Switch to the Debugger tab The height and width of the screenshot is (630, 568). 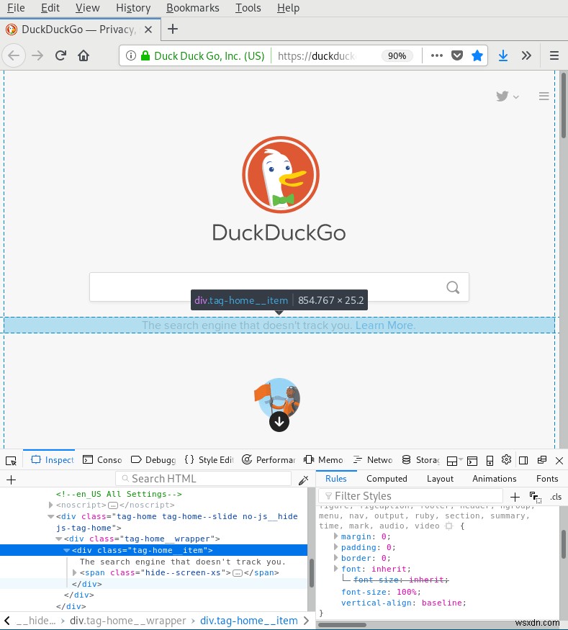pos(153,460)
